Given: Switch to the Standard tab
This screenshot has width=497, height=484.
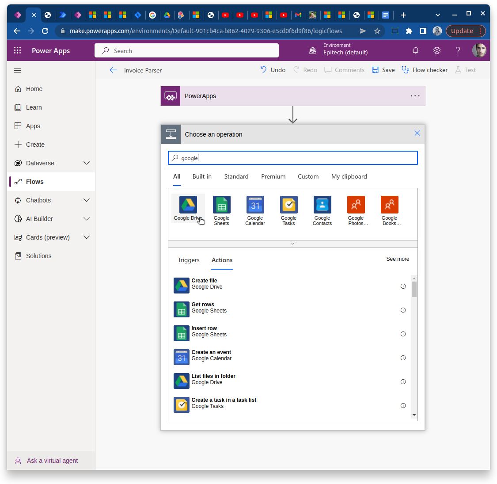Looking at the screenshot, I should (x=236, y=177).
